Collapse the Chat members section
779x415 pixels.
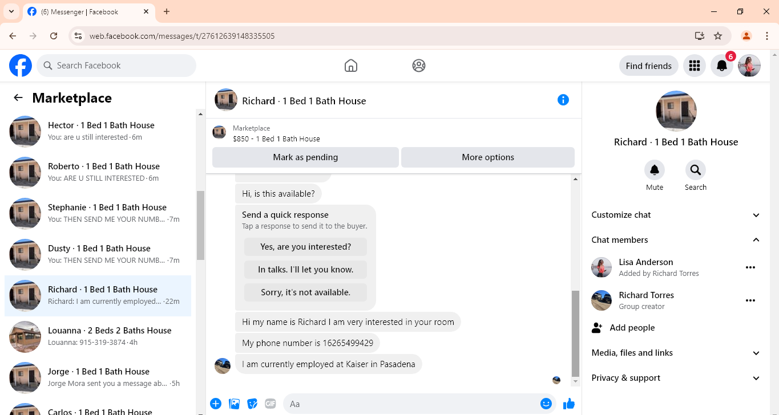pos(676,240)
